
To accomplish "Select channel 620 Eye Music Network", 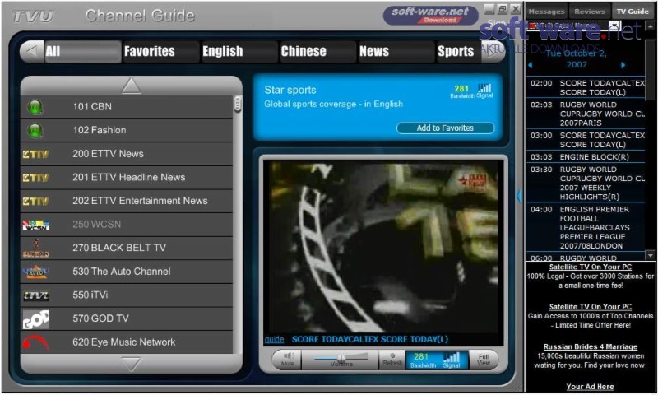I will click(127, 342).
